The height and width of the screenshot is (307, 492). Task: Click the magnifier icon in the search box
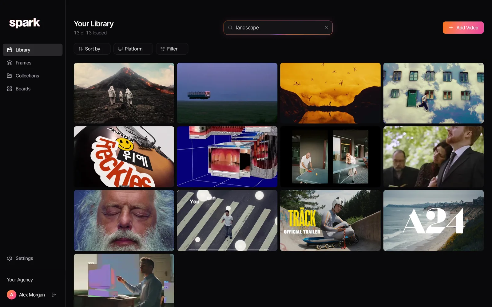[x=230, y=28]
